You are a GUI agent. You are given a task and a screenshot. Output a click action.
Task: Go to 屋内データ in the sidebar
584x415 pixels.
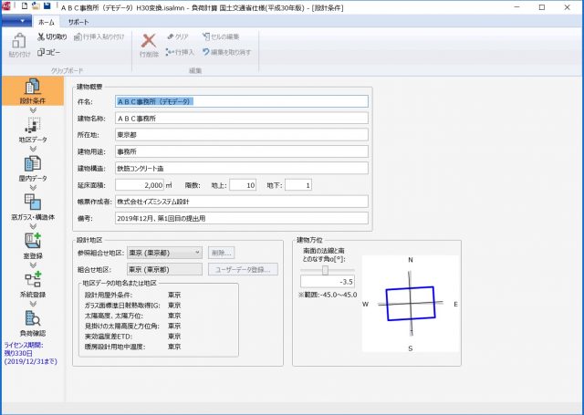point(33,167)
